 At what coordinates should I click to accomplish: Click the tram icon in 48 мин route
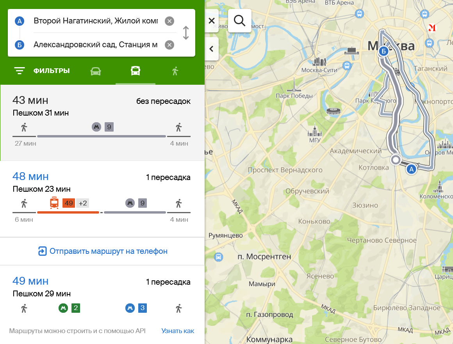(54, 203)
